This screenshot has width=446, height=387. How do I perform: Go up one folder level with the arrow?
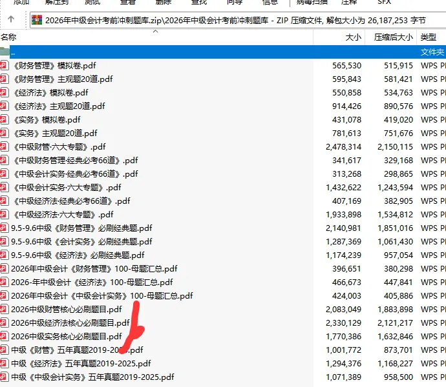pos(11,19)
